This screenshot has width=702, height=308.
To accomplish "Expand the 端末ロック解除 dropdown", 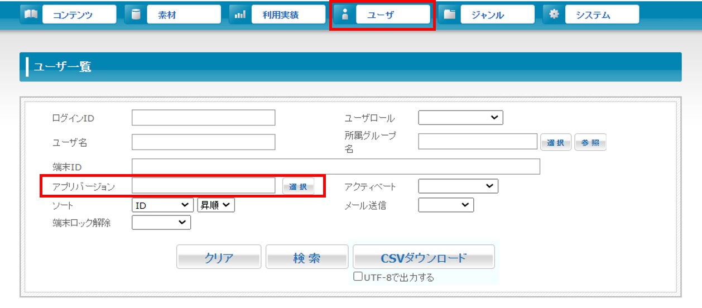I will [161, 223].
